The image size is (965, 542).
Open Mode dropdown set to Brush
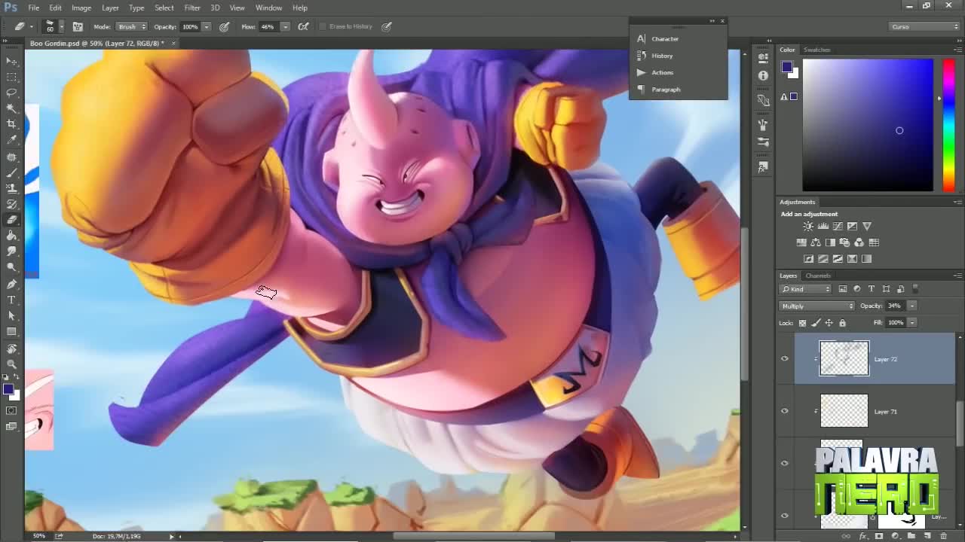(x=132, y=26)
